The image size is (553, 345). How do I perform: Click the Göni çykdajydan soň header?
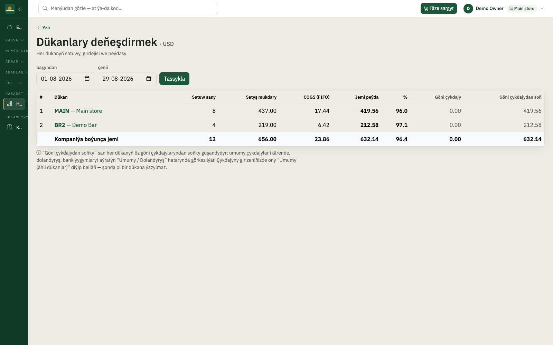tap(520, 97)
